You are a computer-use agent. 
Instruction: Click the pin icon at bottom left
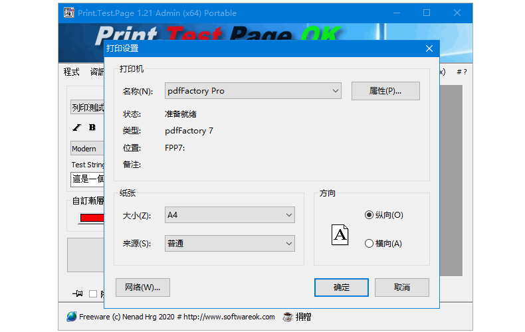pyautogui.click(x=78, y=293)
